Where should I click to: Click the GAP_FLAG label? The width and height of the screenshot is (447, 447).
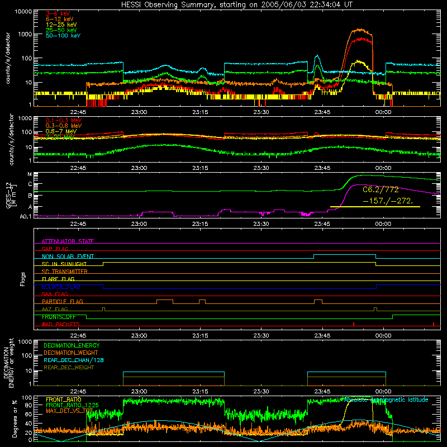[55, 249]
